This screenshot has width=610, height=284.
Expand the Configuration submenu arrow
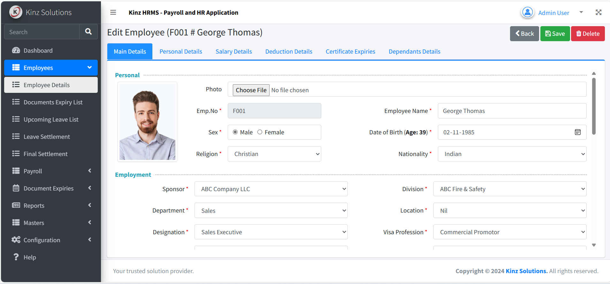point(90,240)
